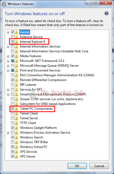Click the Windows Features title bar icon
This screenshot has width=114, height=174.
pos(4,4)
